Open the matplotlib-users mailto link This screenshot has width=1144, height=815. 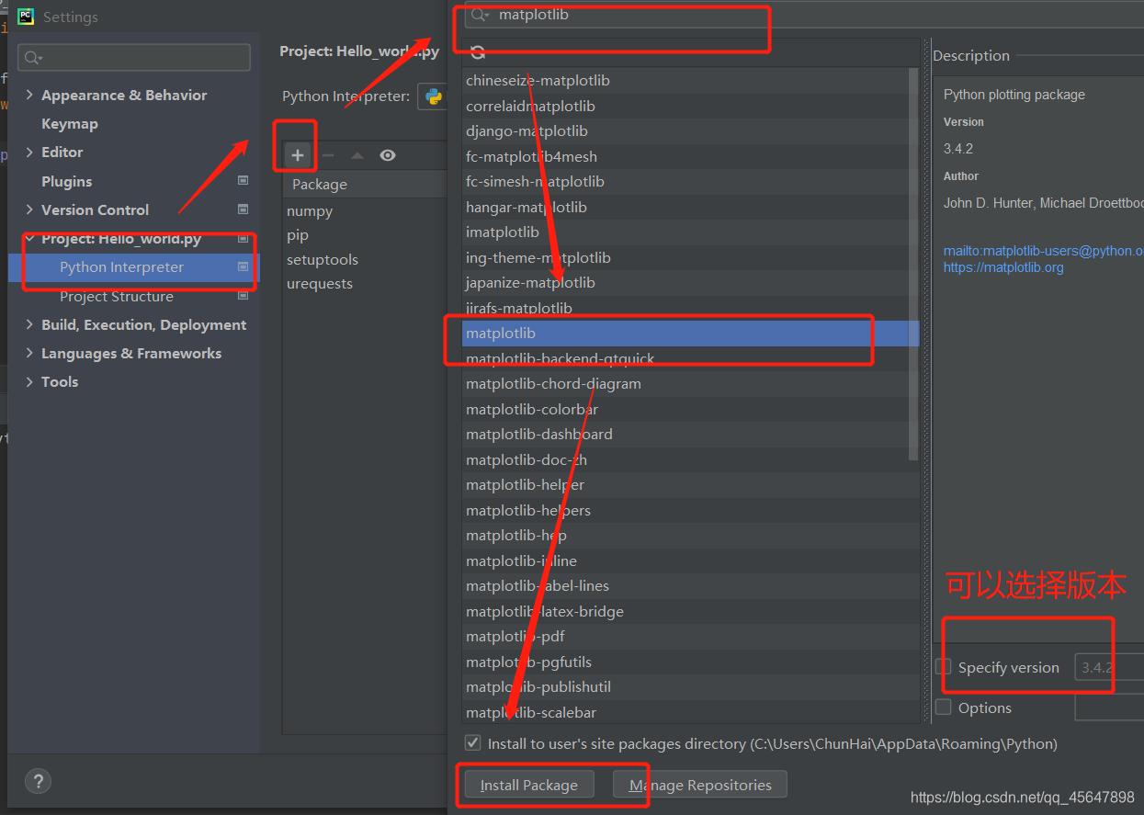click(x=1043, y=251)
